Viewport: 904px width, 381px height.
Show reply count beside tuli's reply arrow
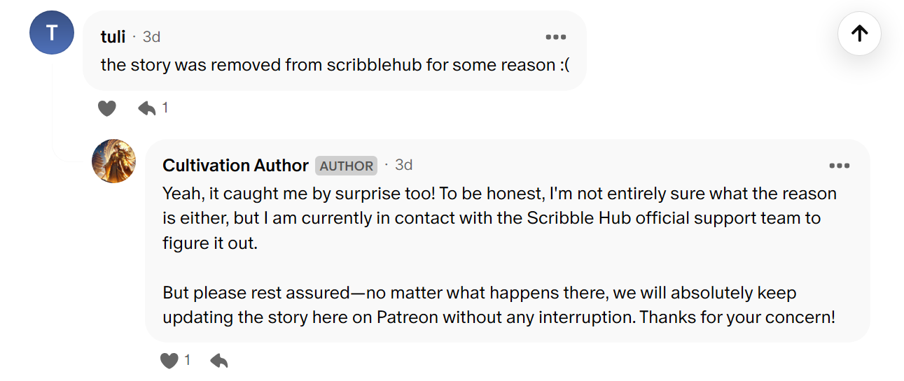click(x=165, y=108)
